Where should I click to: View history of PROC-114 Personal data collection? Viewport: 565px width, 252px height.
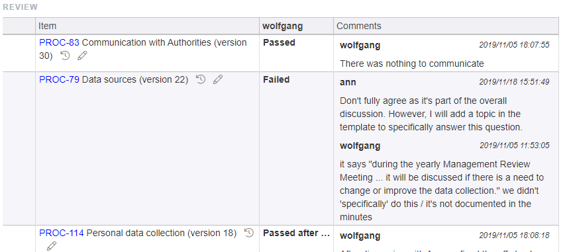pos(249,233)
